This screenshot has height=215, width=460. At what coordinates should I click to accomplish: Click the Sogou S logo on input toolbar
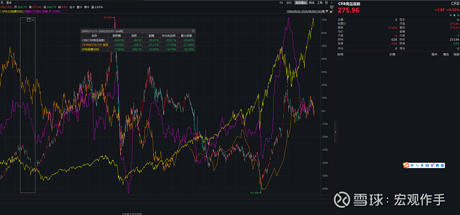[x=406, y=165]
